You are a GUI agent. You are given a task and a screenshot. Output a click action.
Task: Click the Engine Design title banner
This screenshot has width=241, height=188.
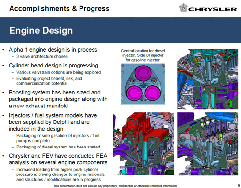click(120, 30)
